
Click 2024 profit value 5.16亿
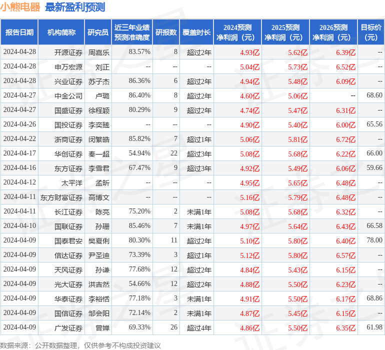coord(249,197)
